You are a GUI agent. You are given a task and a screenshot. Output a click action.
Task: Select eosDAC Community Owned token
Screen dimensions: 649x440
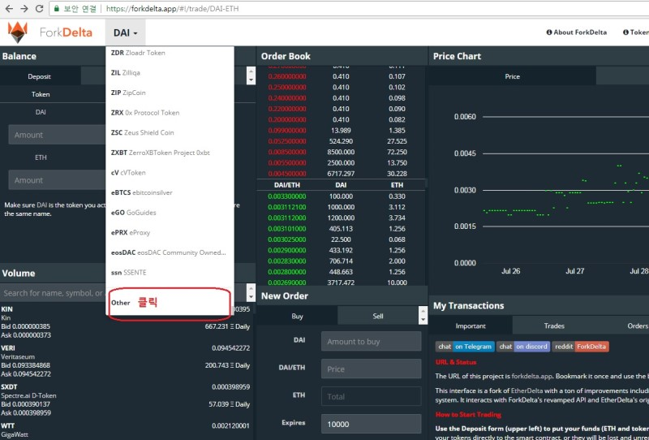170,252
